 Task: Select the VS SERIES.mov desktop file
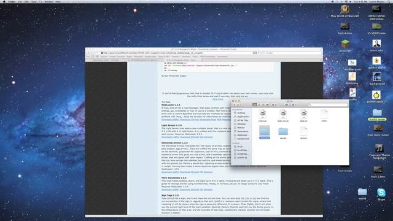376,26
